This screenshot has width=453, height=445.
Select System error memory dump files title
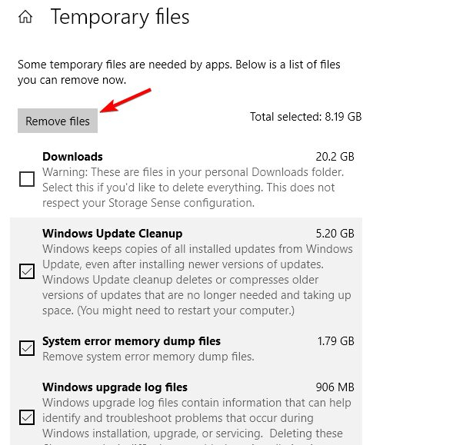(x=132, y=341)
